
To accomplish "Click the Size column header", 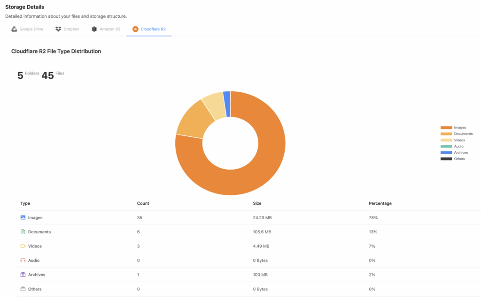I will pos(257,203).
